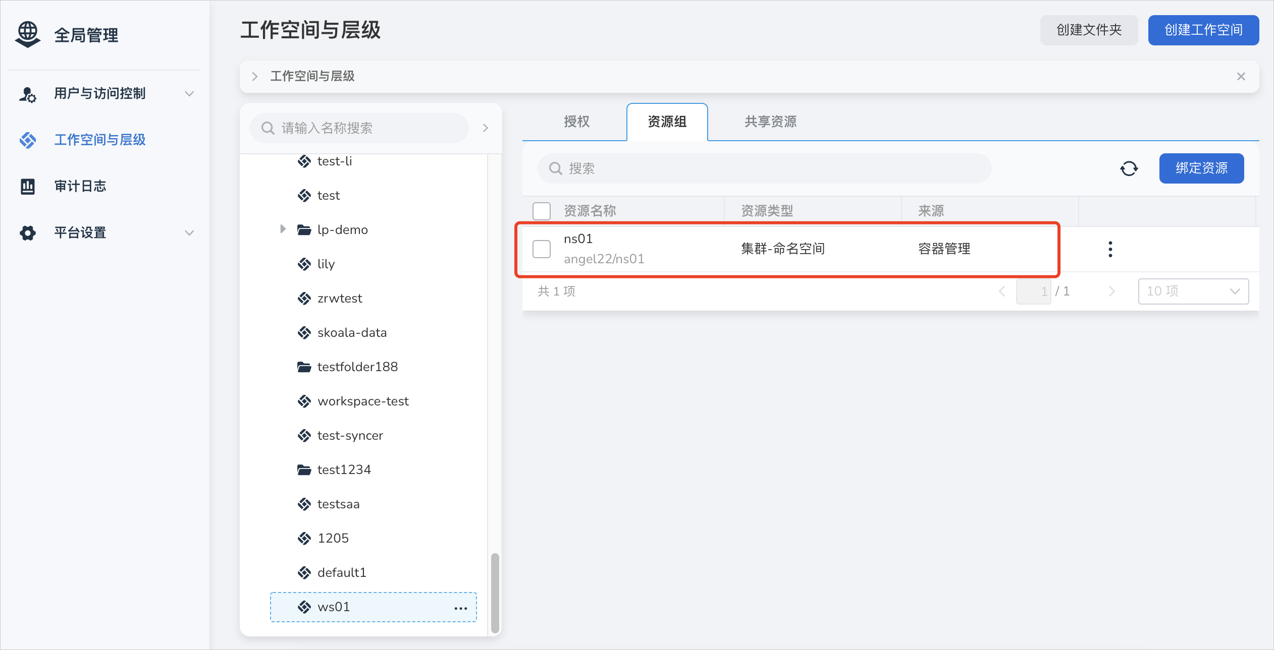Viewport: 1274px width, 650px height.
Task: Open the ws01 workspace more options
Action: pos(460,608)
